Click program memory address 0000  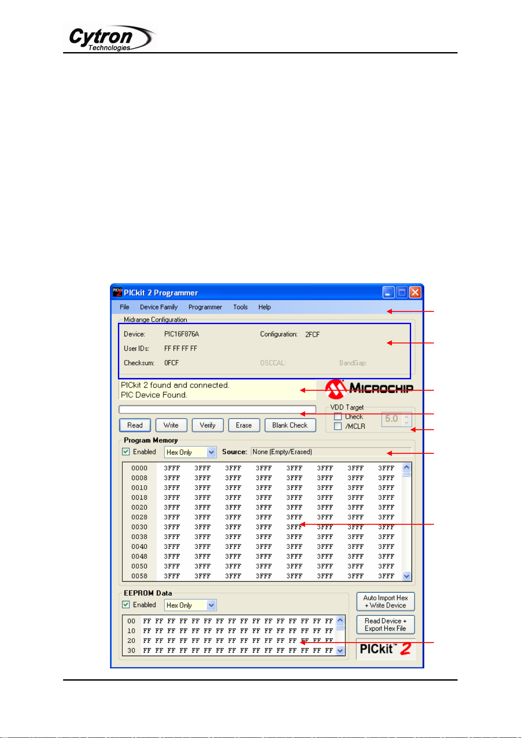(139, 468)
